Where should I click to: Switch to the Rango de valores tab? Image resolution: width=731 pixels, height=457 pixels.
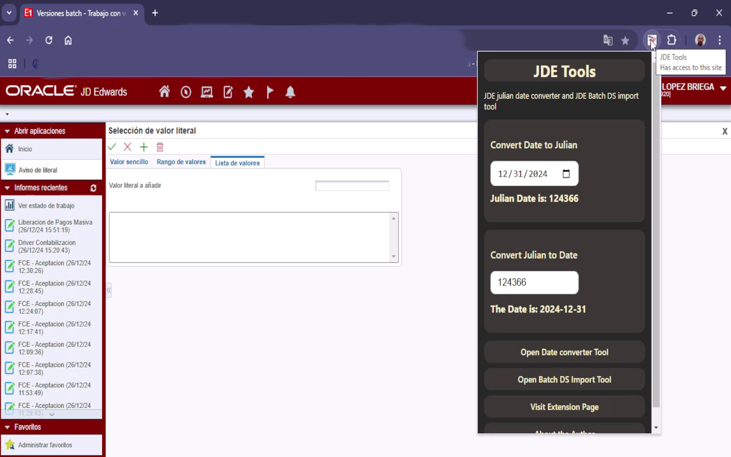[181, 162]
